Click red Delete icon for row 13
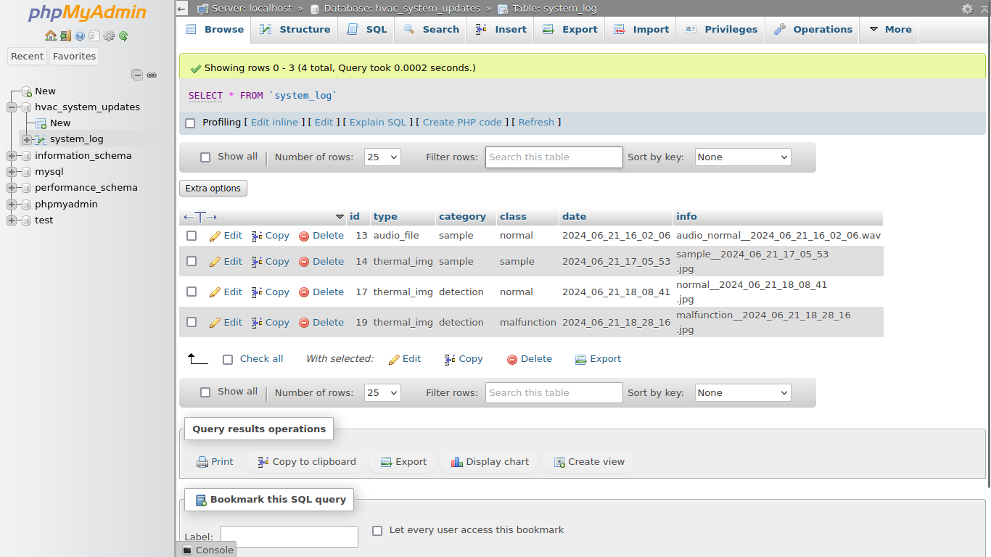The image size is (991, 557). pyautogui.click(x=304, y=236)
